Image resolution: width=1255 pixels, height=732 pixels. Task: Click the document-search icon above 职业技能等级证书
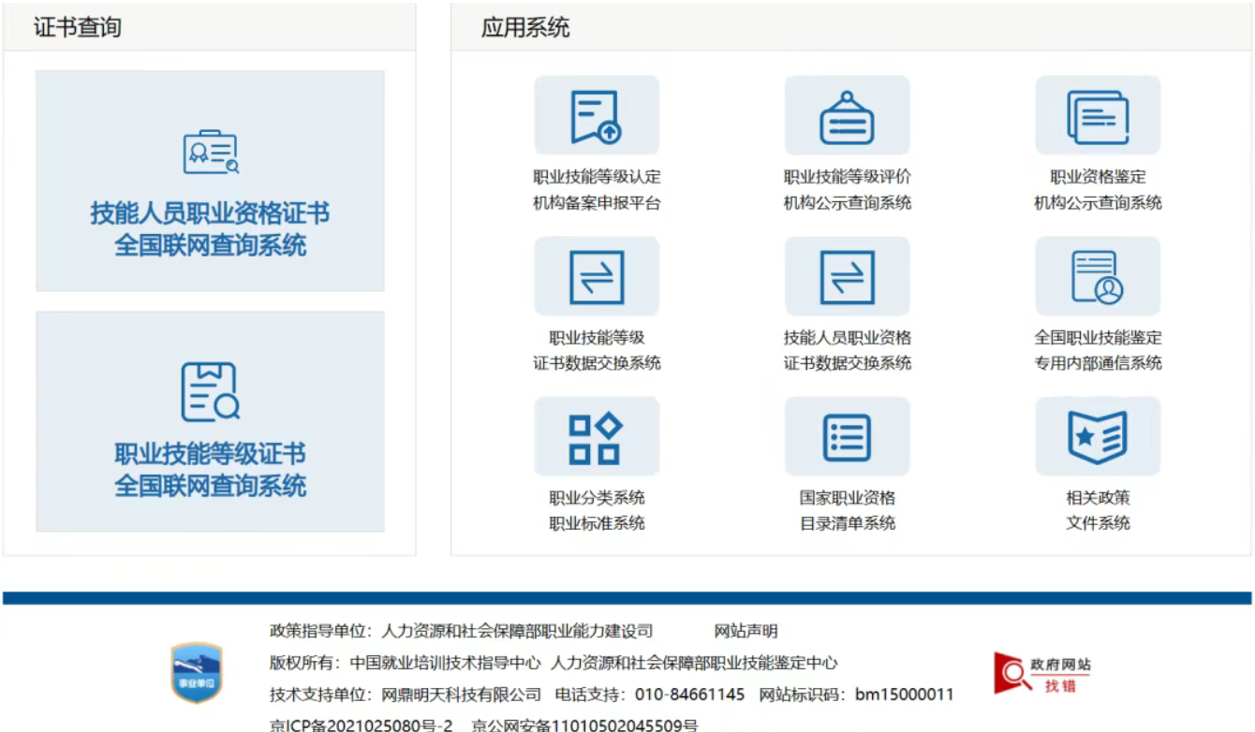(x=211, y=391)
